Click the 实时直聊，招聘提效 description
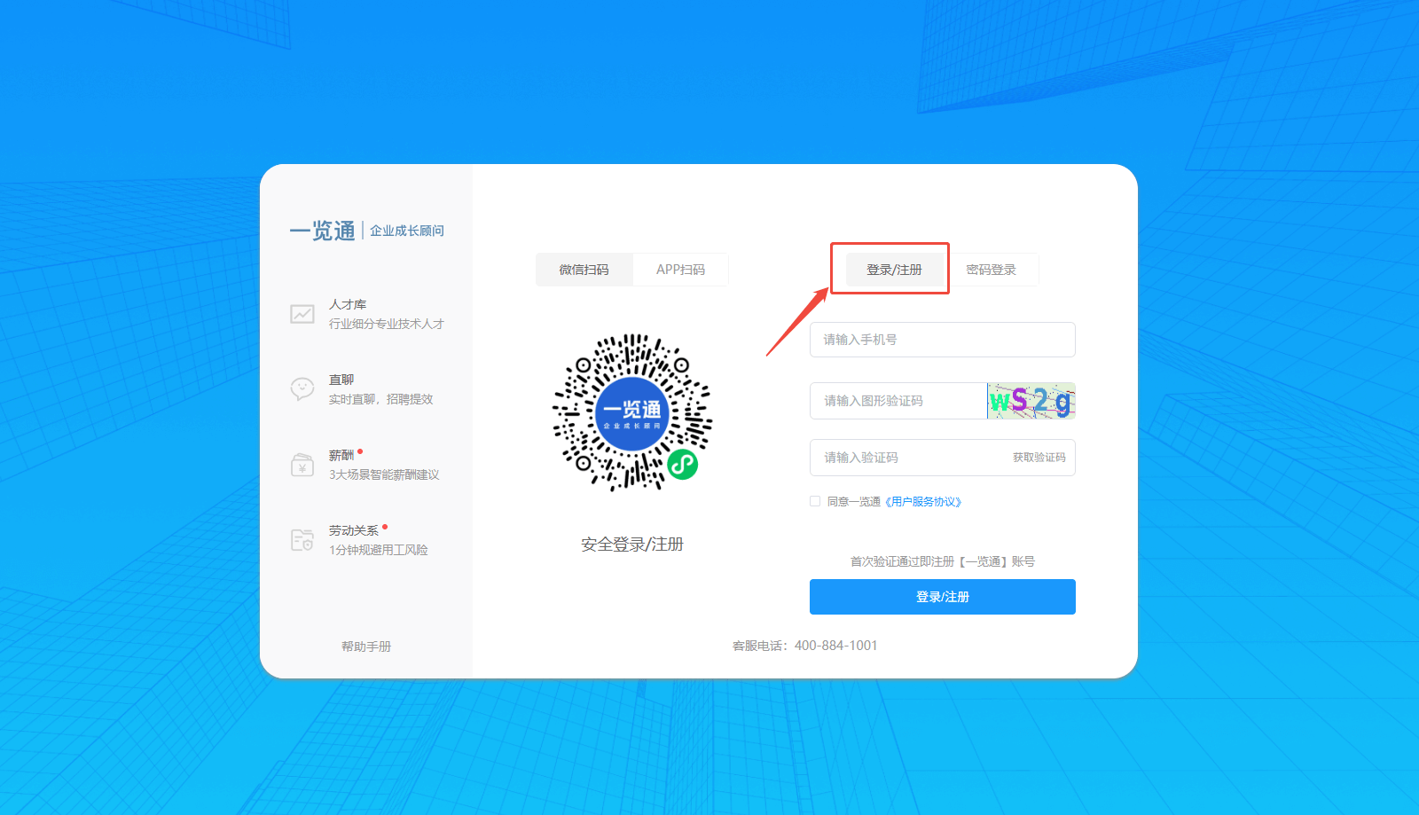1419x815 pixels. pos(381,399)
